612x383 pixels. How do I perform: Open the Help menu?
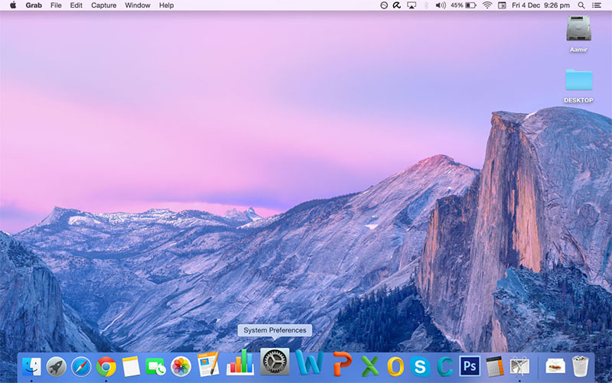tap(166, 5)
